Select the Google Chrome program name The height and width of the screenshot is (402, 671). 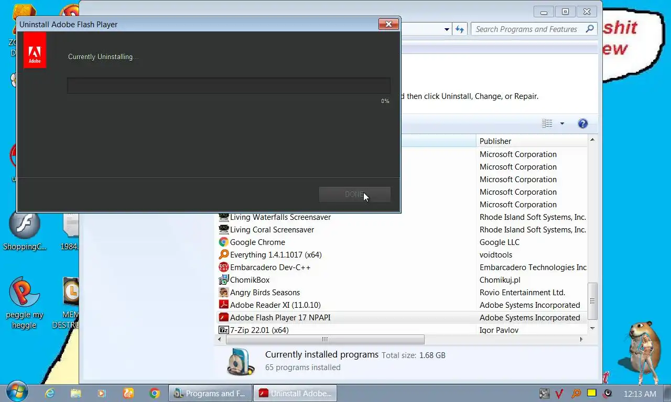257,242
